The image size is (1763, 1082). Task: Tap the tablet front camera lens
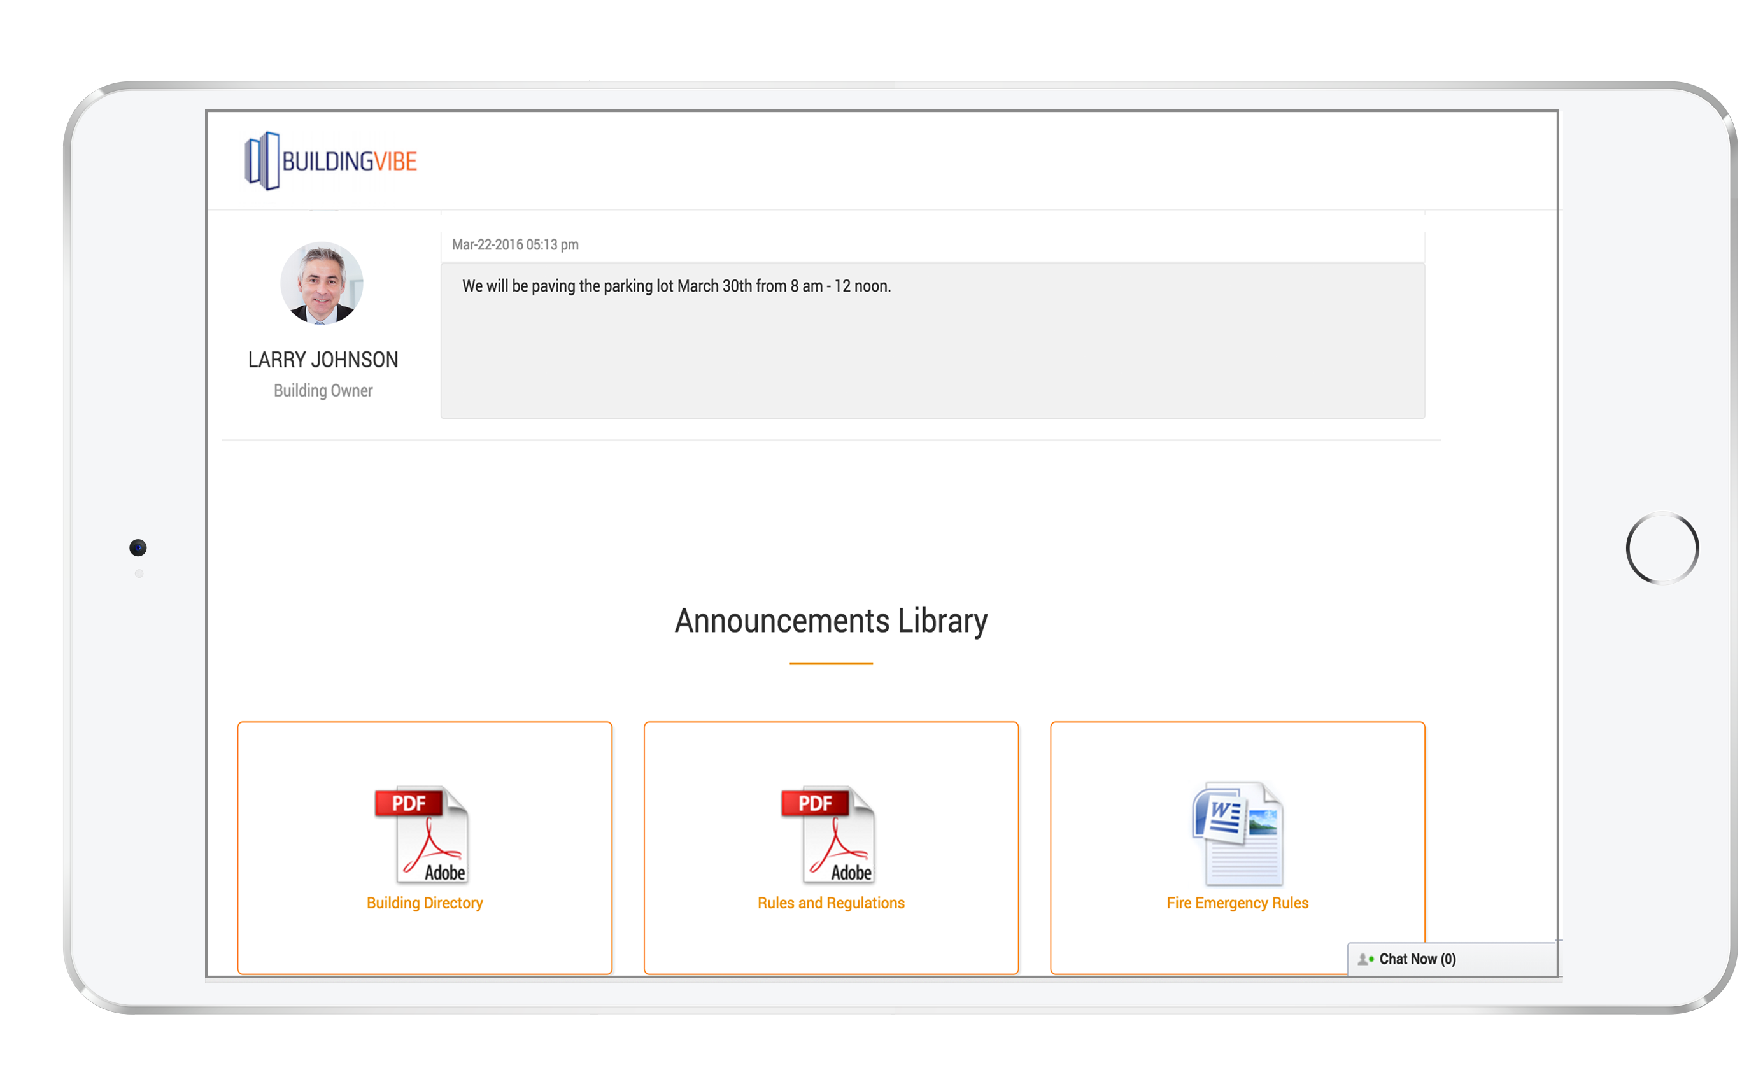(138, 548)
